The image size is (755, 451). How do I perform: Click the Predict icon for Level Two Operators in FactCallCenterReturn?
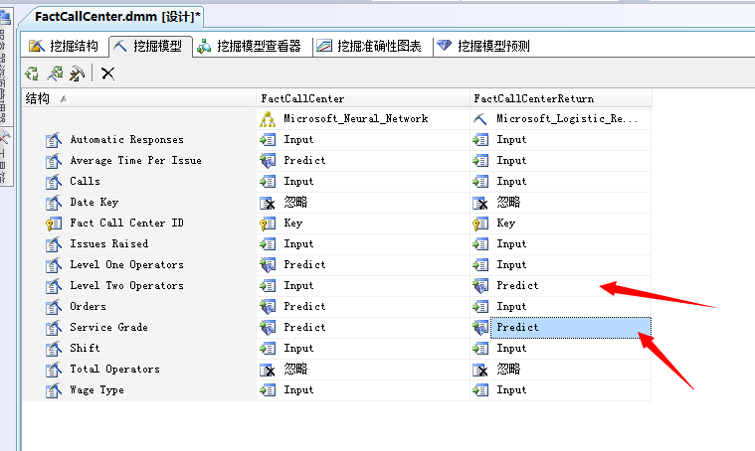tap(480, 286)
